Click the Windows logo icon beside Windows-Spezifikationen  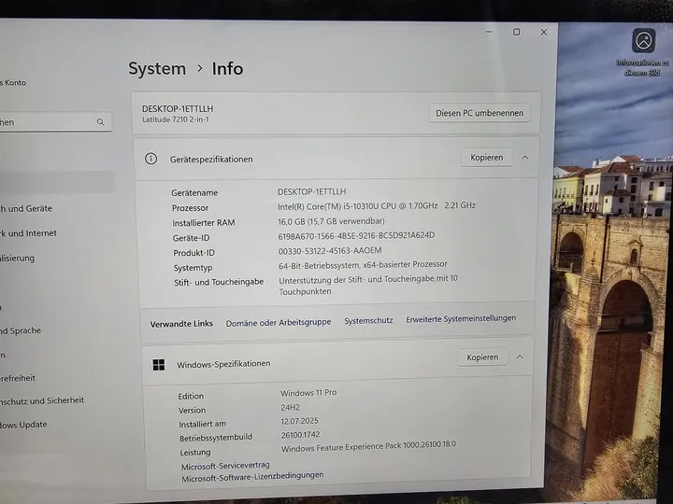(159, 365)
